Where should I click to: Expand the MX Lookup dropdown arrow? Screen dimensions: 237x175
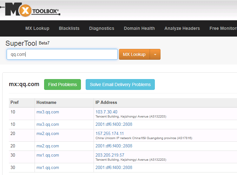point(155,54)
